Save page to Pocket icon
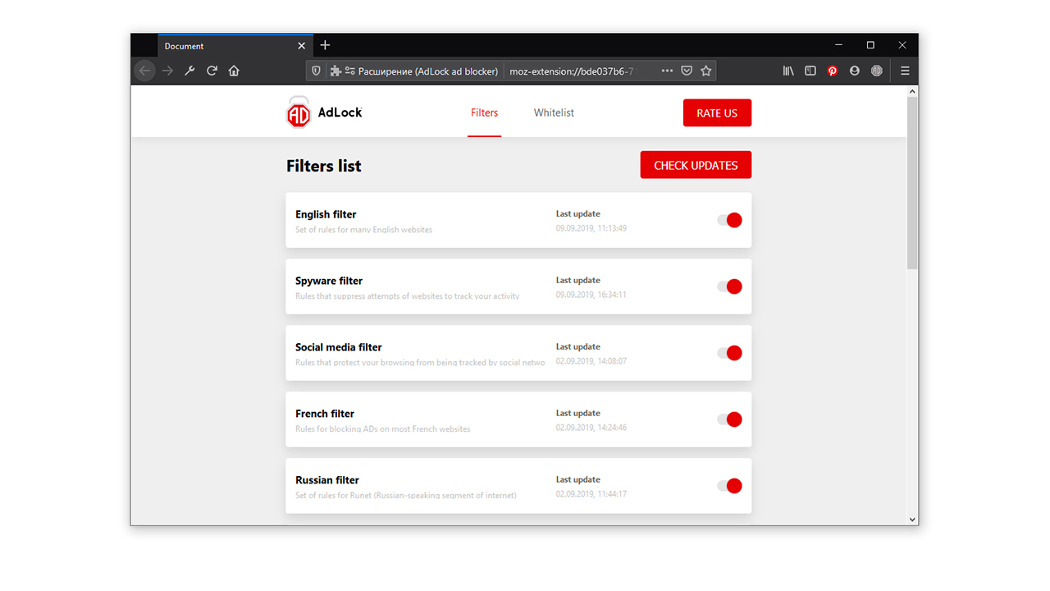This screenshot has width=1050, height=591. click(687, 71)
